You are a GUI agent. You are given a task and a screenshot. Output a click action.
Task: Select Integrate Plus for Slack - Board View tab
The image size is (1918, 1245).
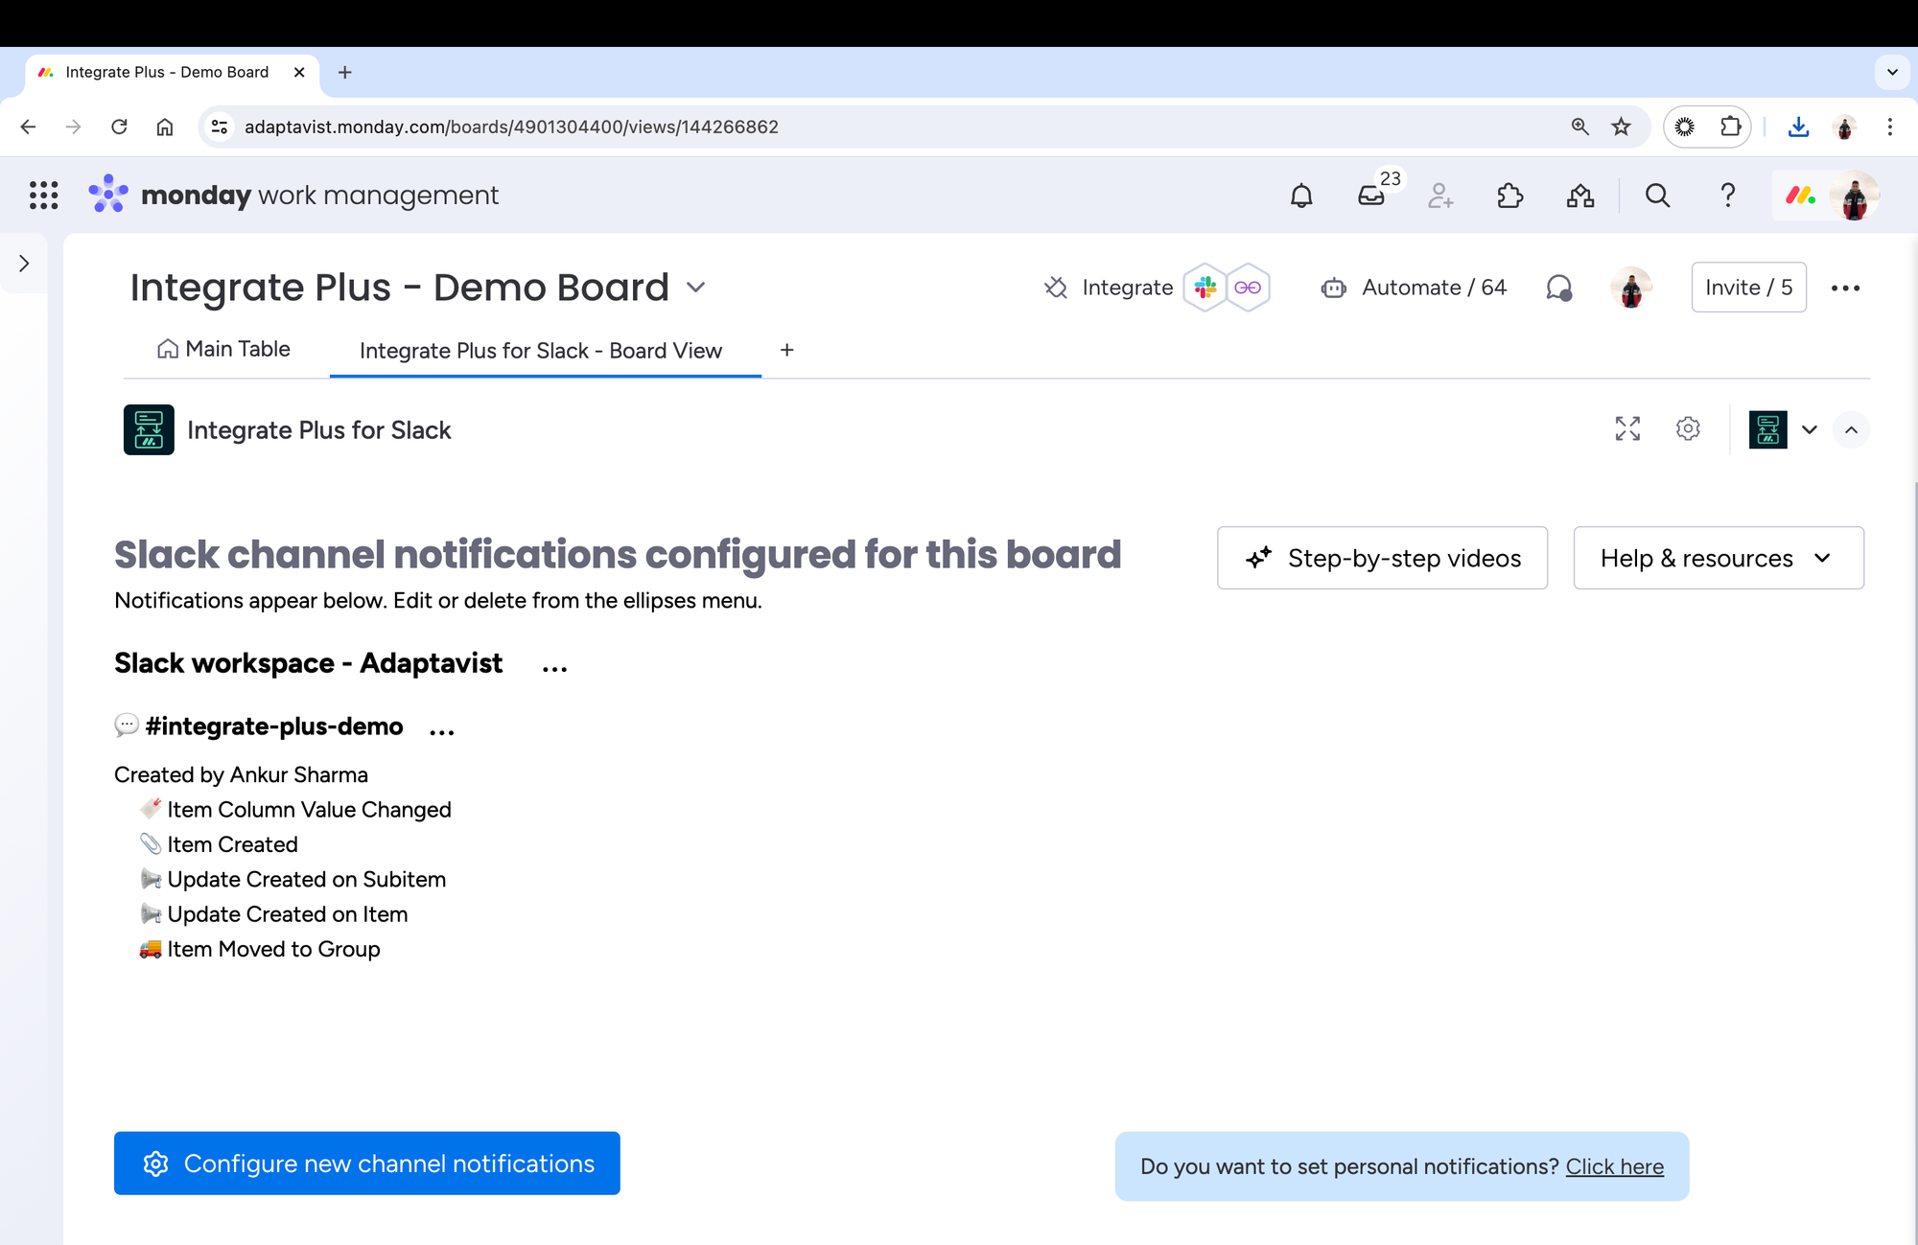coord(541,351)
